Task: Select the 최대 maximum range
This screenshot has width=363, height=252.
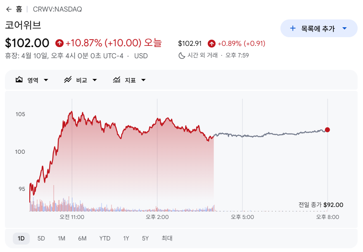Action: pos(167,238)
